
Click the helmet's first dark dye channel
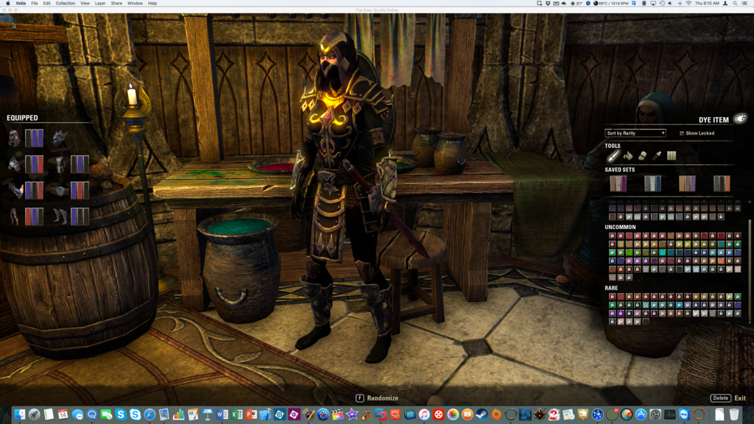tap(28, 138)
